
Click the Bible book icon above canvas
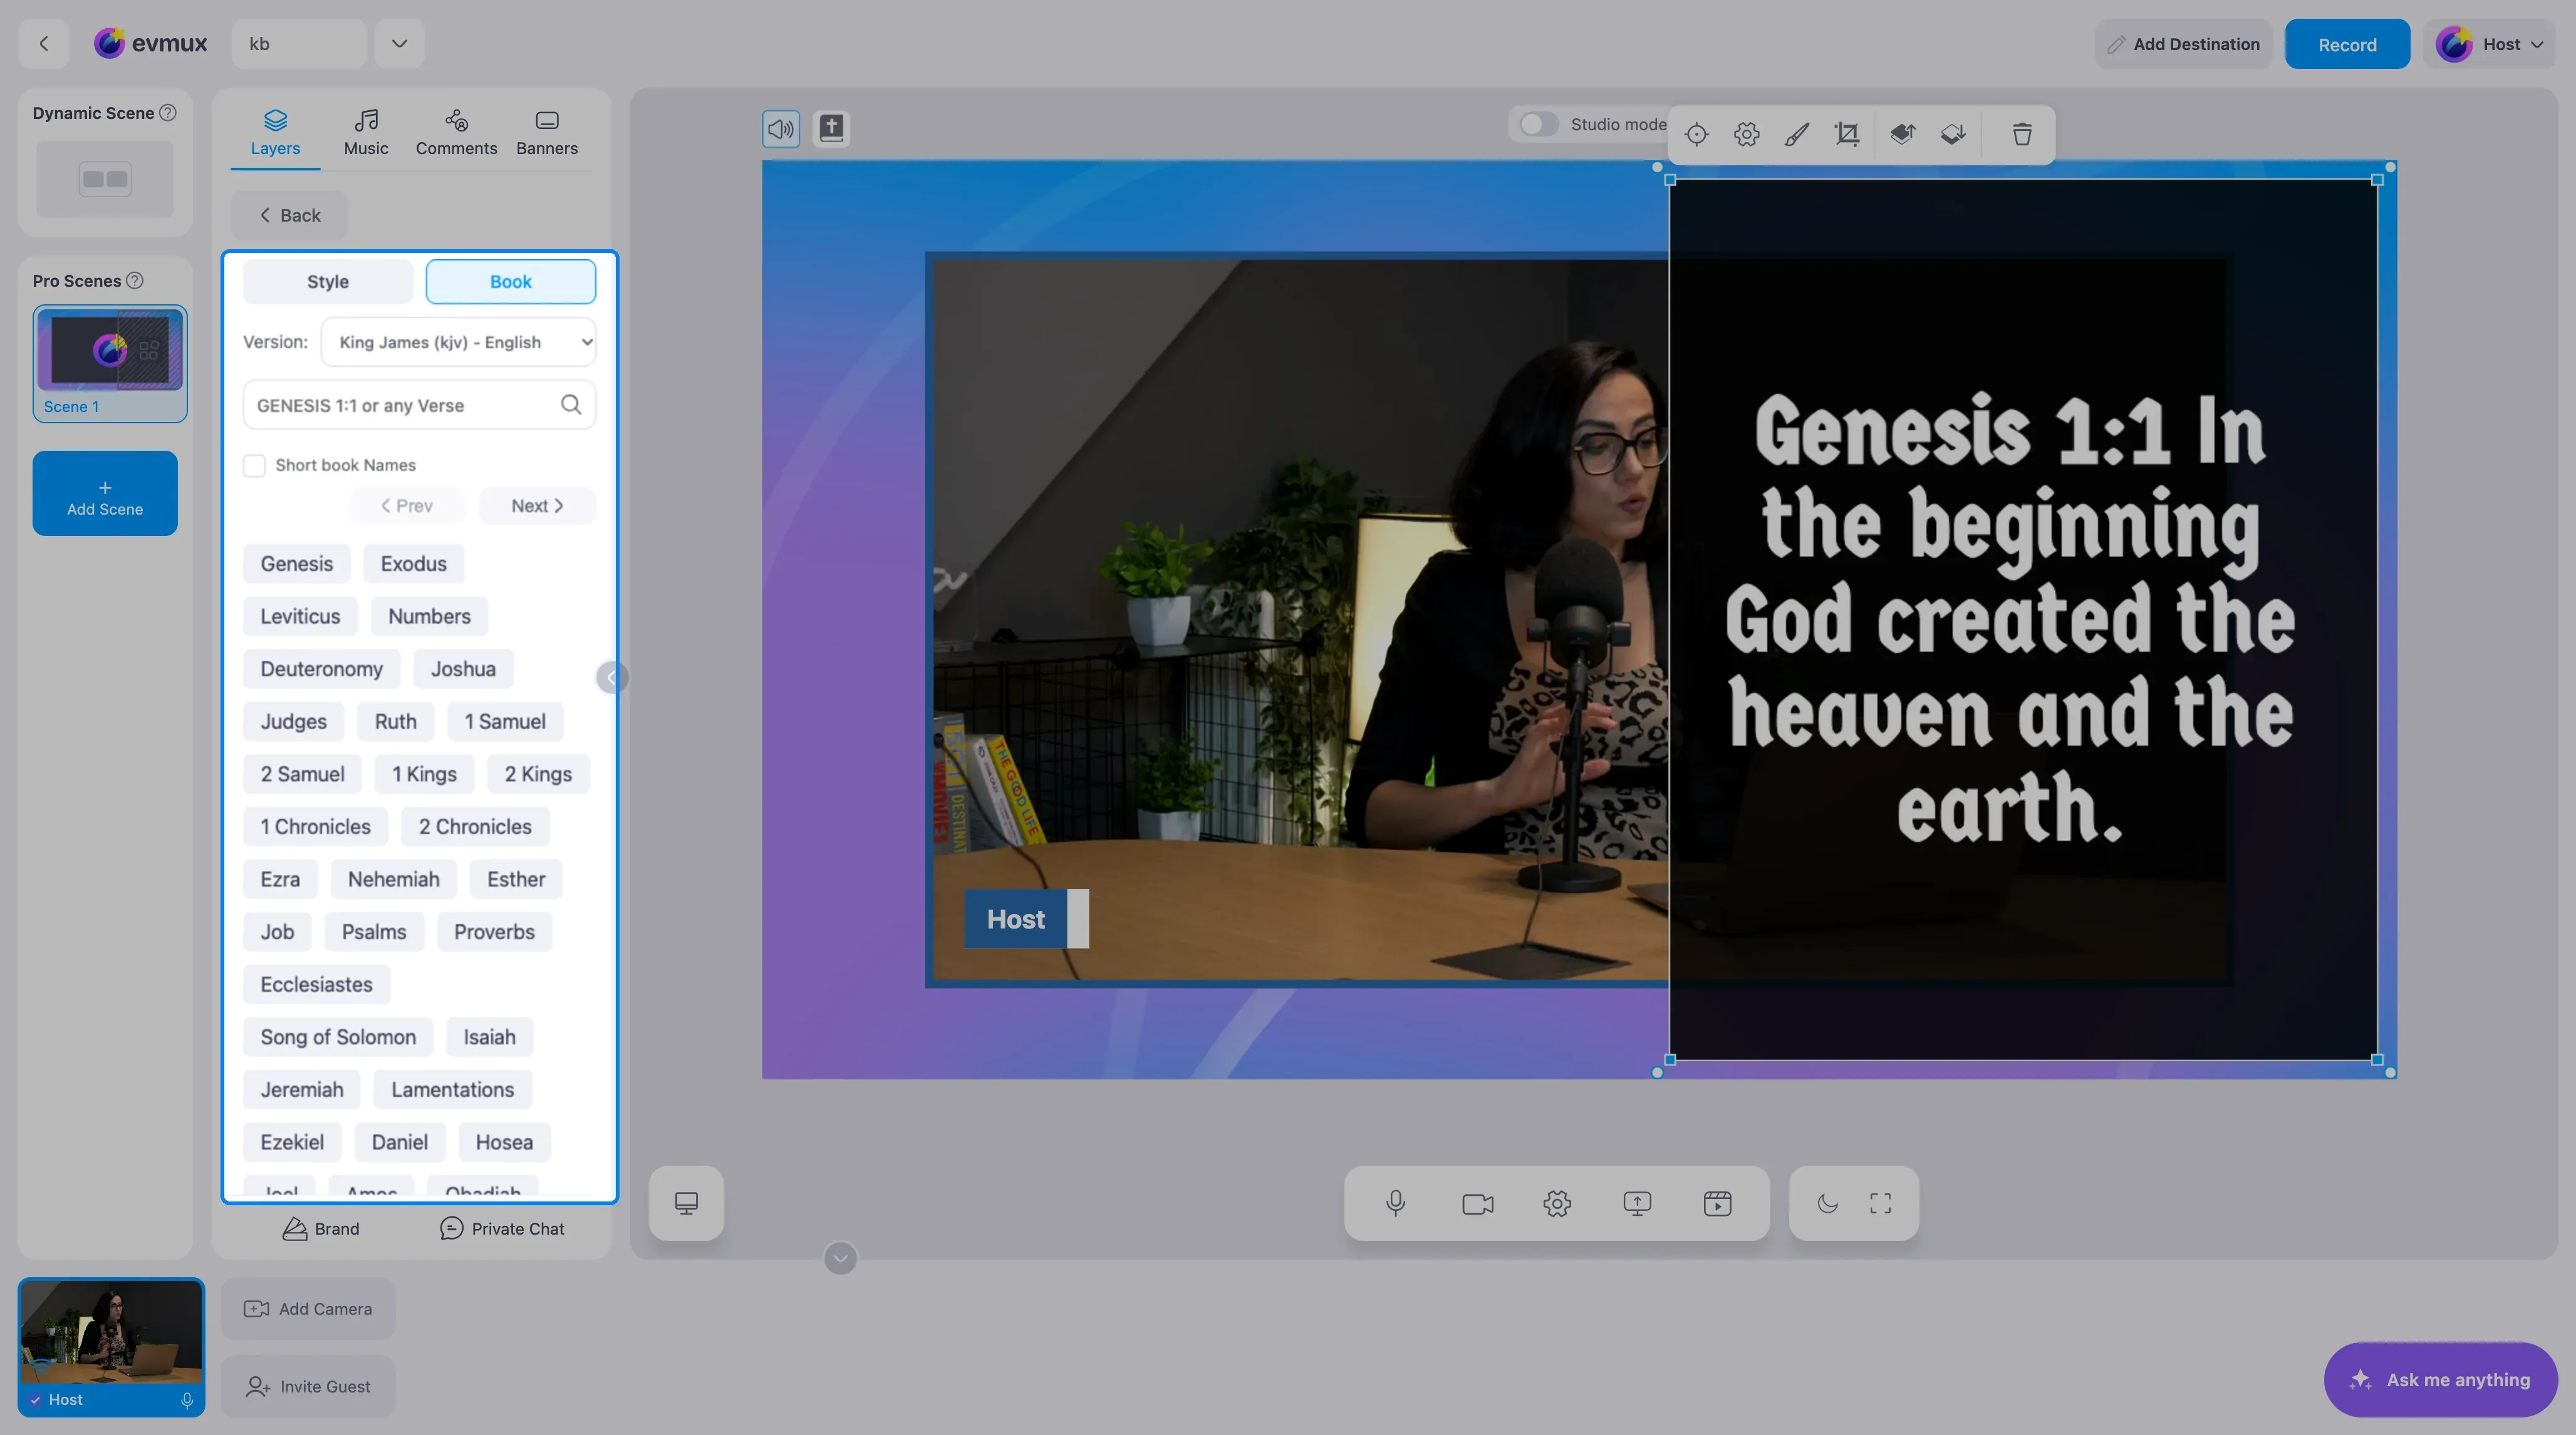click(831, 129)
